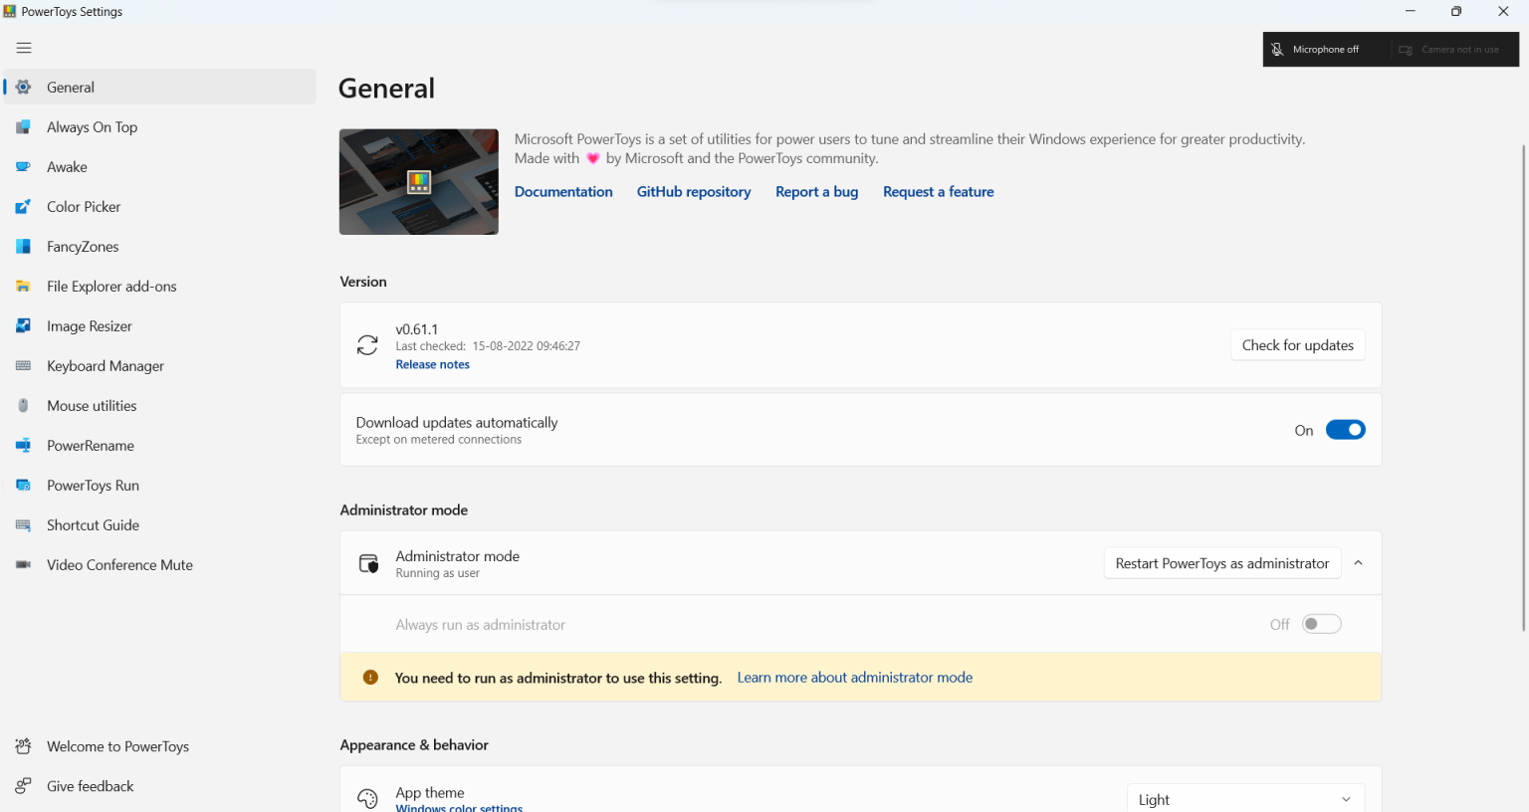Viewport: 1529px width, 812px height.
Task: Click the PowerToys logo in title bar
Action: click(10, 12)
